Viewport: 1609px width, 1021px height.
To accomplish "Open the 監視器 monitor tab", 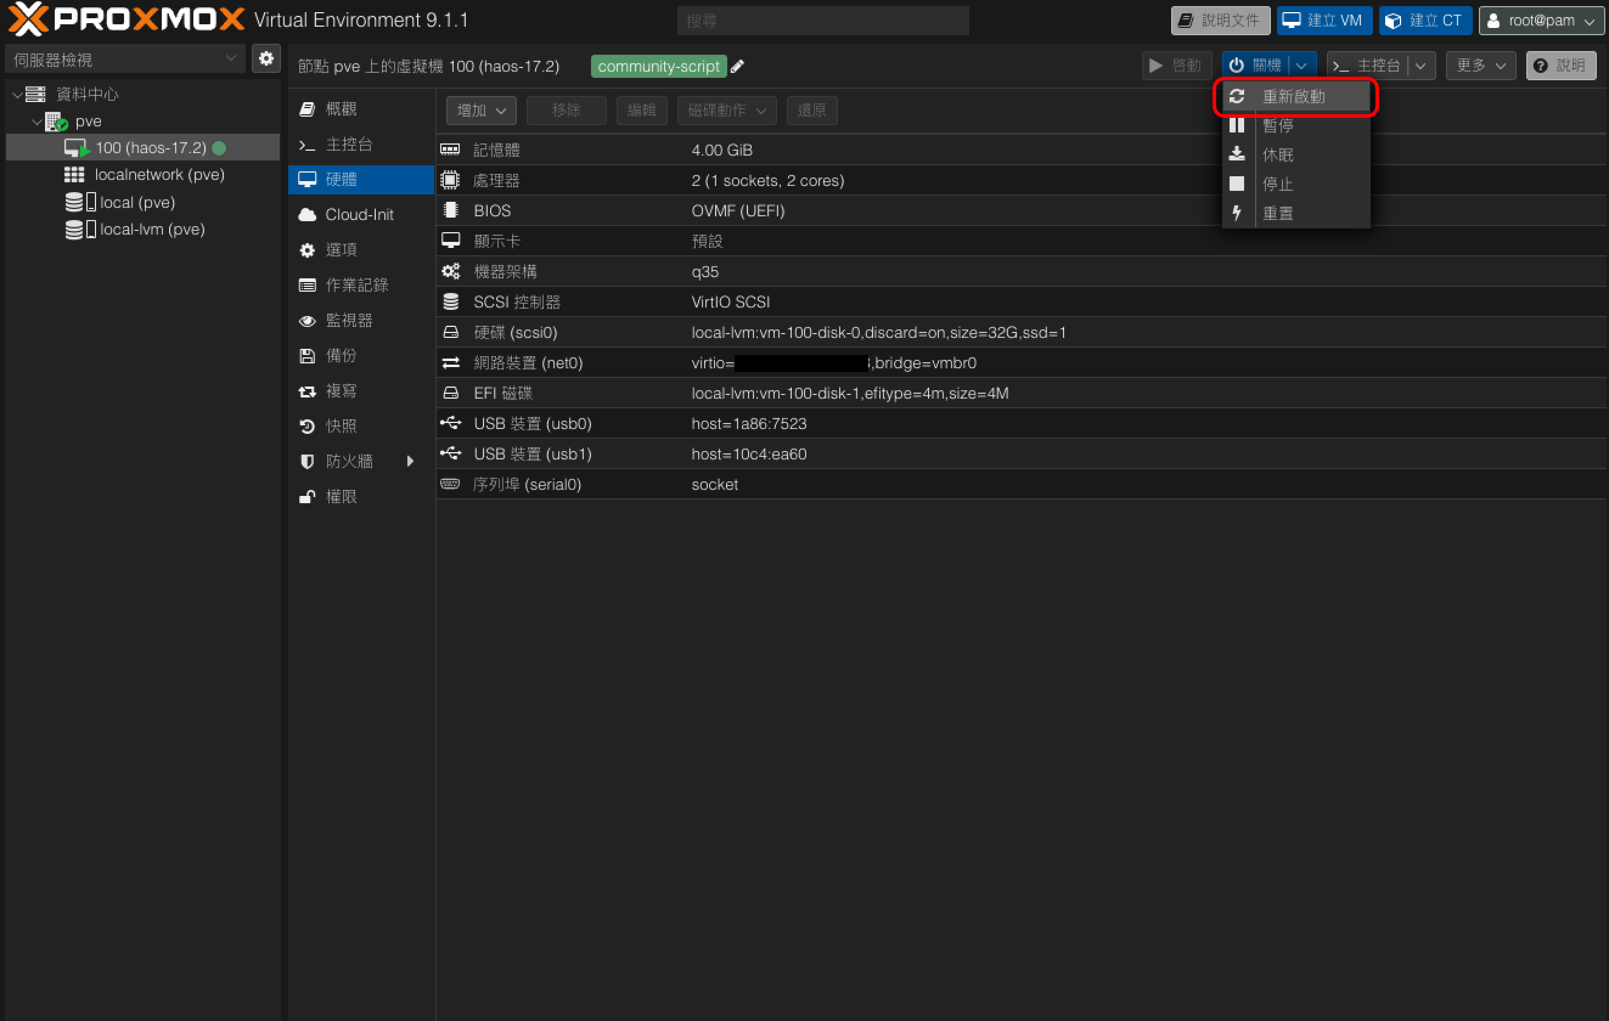I will (361, 320).
